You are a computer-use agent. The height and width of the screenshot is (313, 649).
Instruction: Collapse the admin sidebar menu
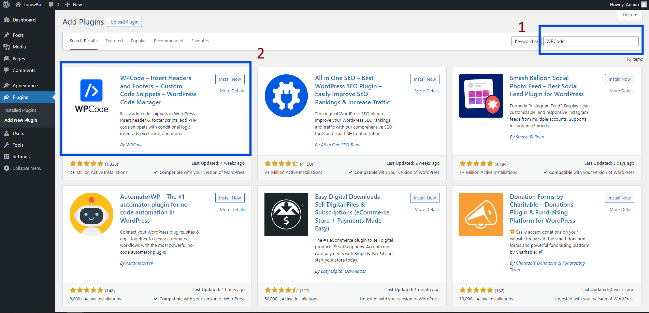[x=23, y=168]
